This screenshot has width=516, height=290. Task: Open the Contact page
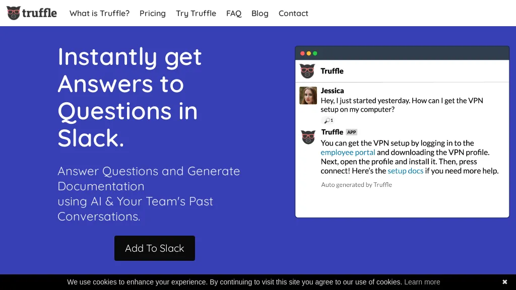point(293,14)
